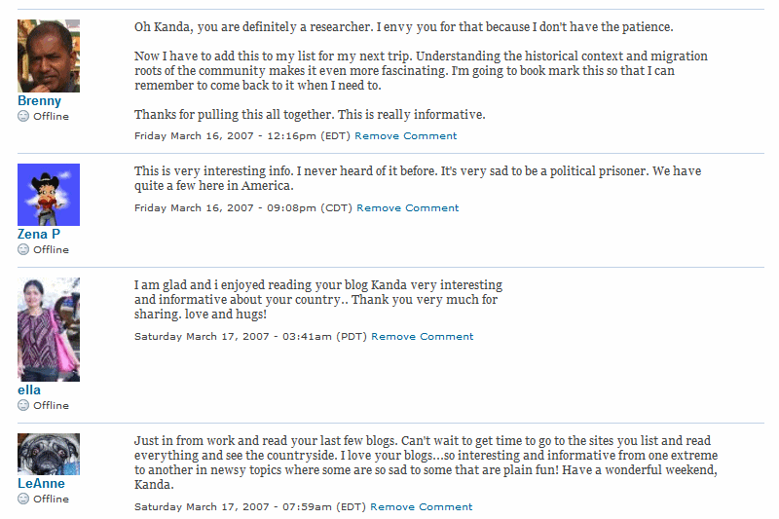The image size is (779, 519).
Task: Remove ella's comment posted at 03:41am
Action: [x=423, y=336]
